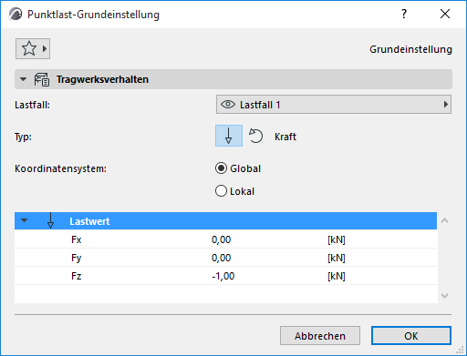Click the Lastwert arrow icon in header
The height and width of the screenshot is (356, 467).
(50, 220)
